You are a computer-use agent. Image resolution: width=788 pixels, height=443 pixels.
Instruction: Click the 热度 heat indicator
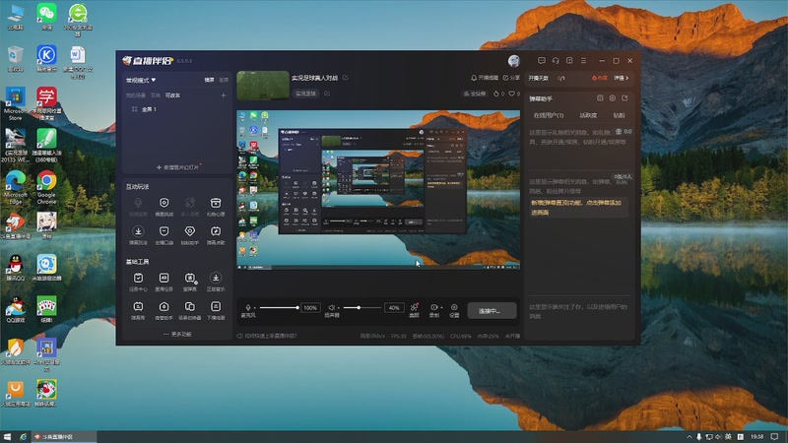click(599, 78)
